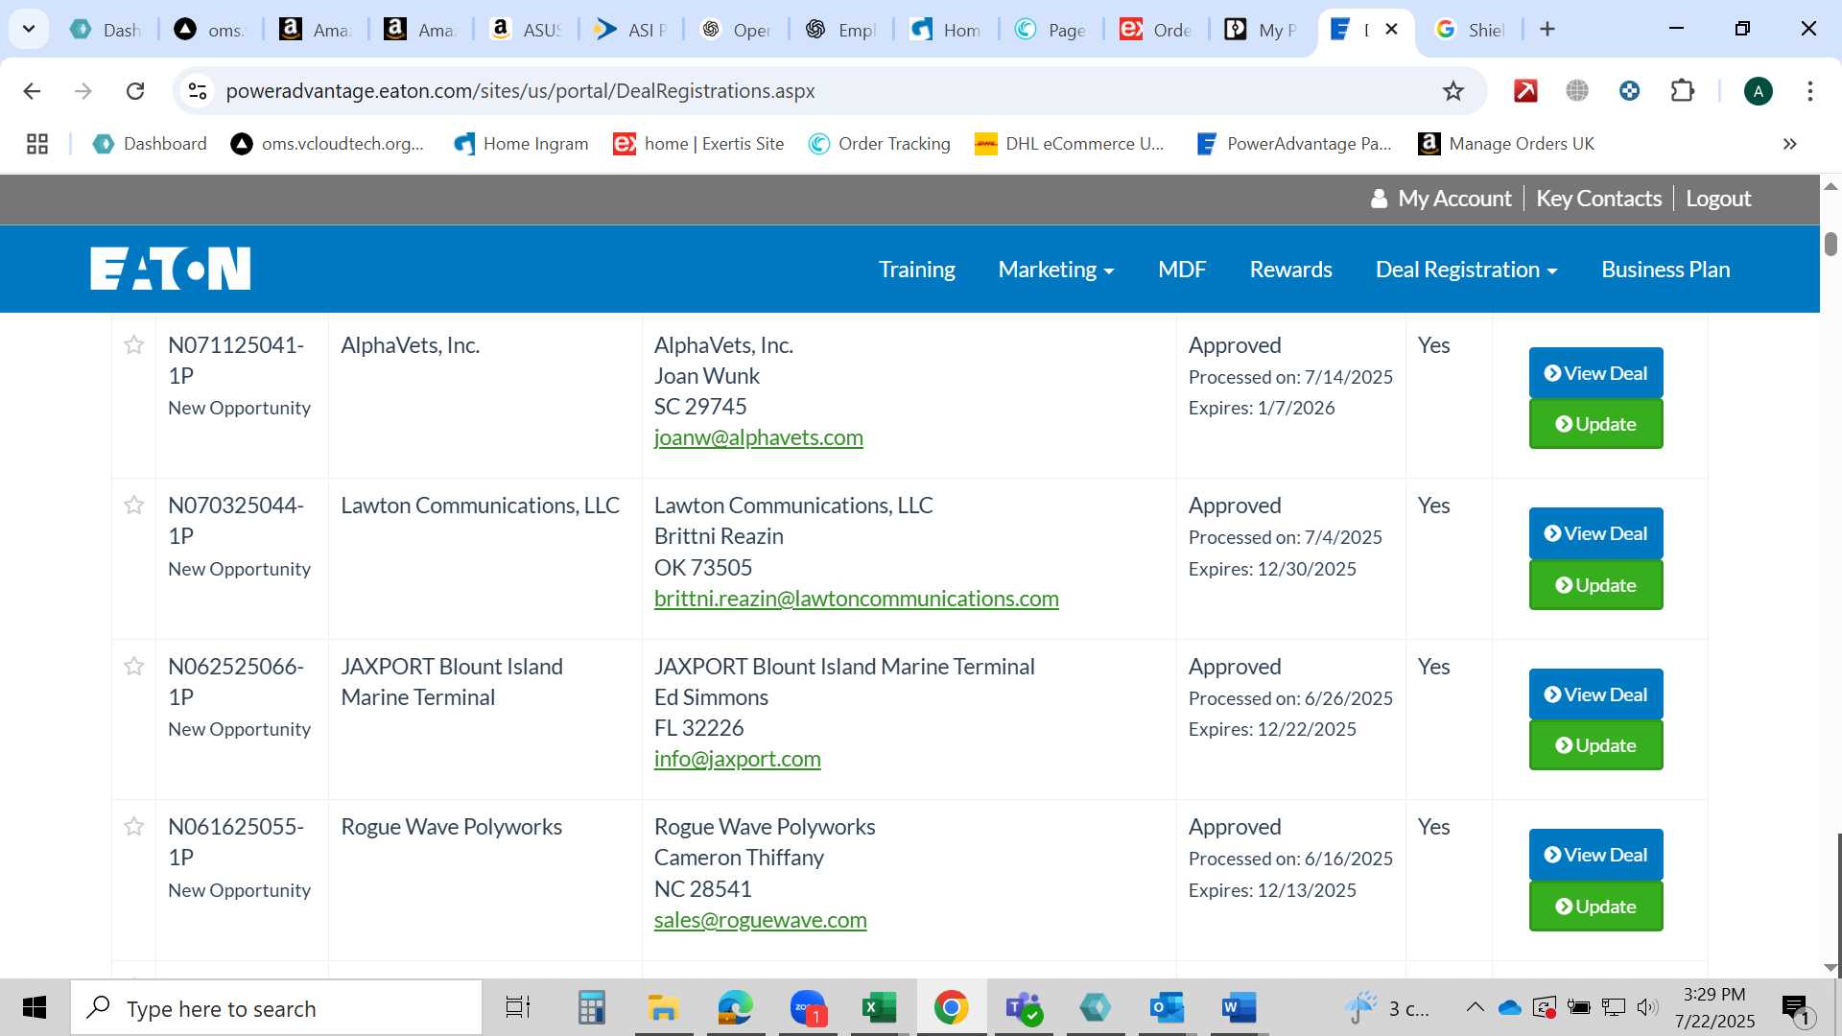Update the JAXPORT Blount Island deal
The image size is (1842, 1036).
(x=1595, y=745)
